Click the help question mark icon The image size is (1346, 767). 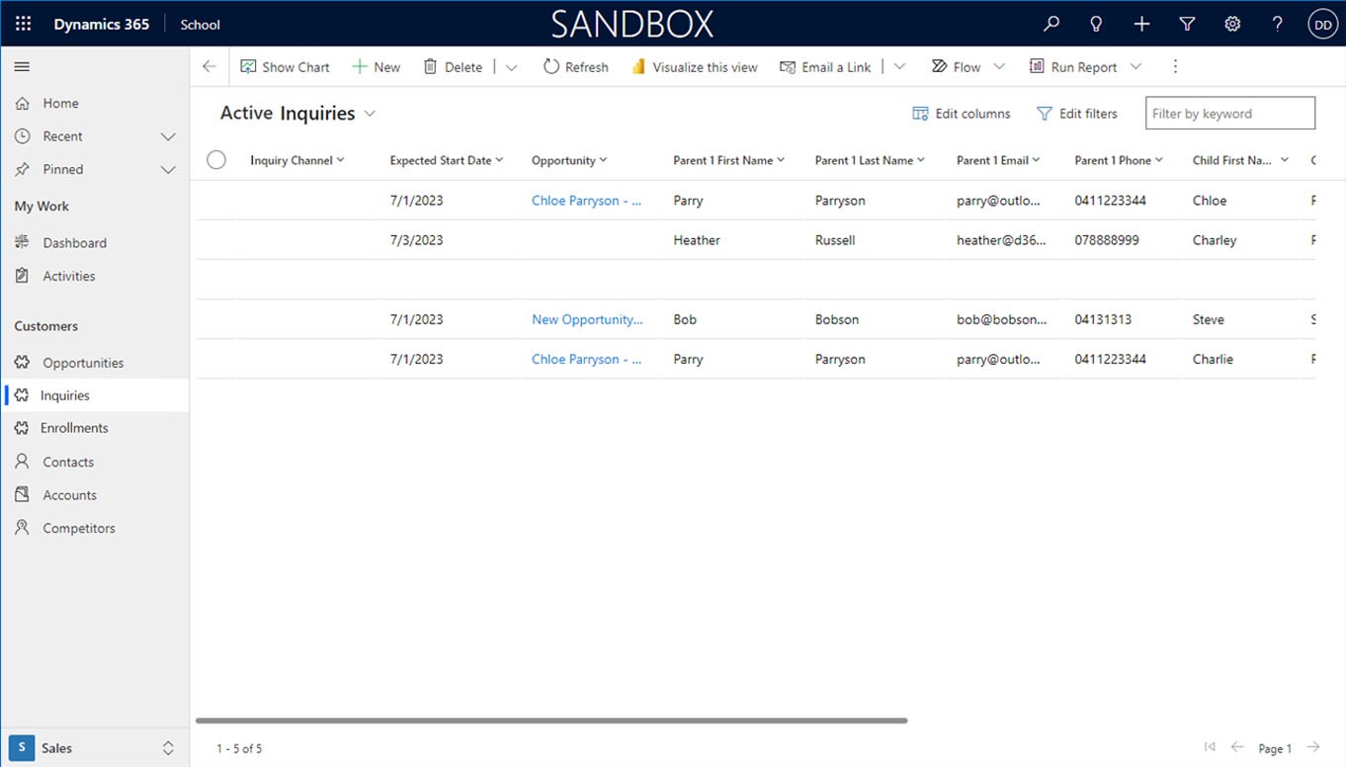[x=1277, y=25]
